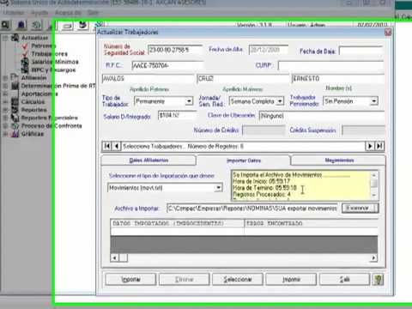Click the third toolbar icon beside the building
This screenshot has height=309, width=412.
pos(36,25)
